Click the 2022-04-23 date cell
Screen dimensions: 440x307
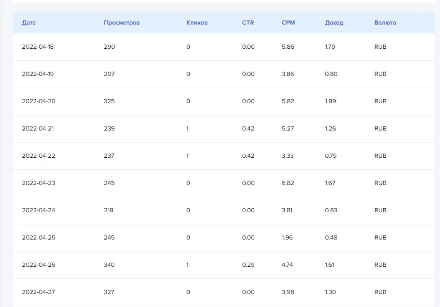38,183
